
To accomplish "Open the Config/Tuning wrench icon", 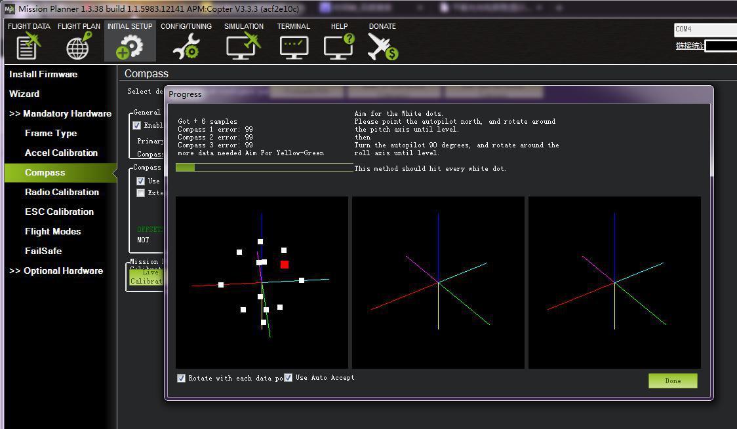I will pyautogui.click(x=186, y=47).
